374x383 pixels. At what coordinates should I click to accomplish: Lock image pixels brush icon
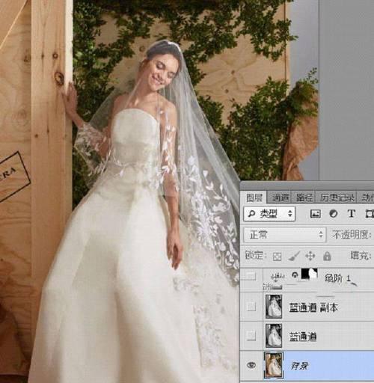pos(294,256)
